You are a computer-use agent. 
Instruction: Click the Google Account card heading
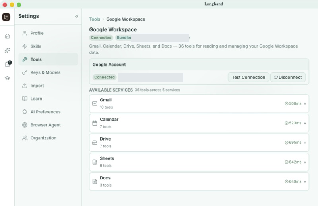click(109, 65)
